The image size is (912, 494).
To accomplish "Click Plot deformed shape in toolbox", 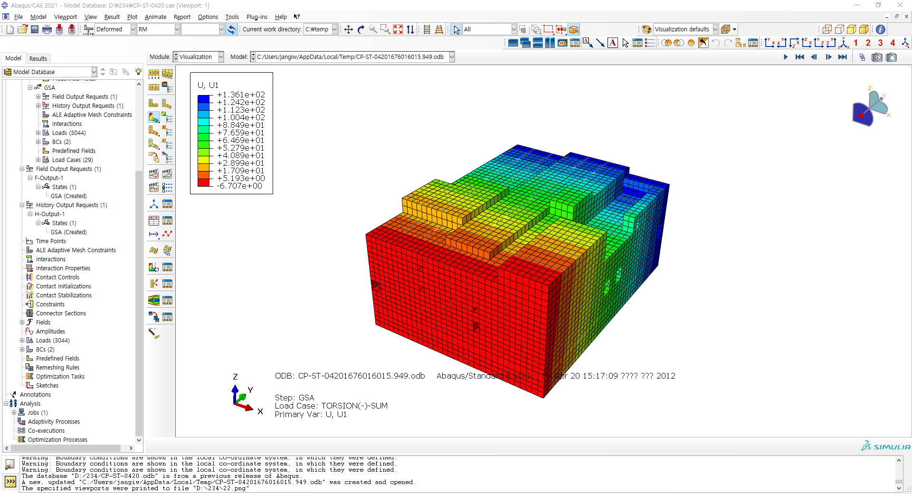I will tap(167, 103).
